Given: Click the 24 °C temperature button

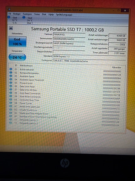Looking at the screenshot, I should pos(17,57).
